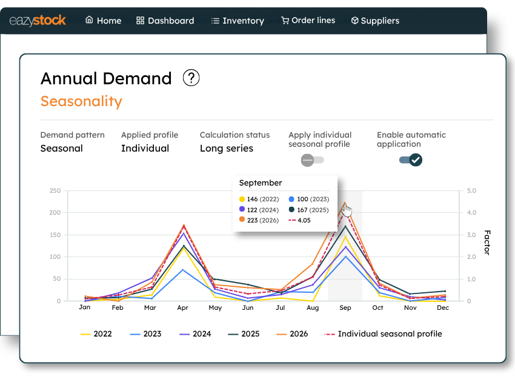This screenshot has height=382, width=515.
Task: Open the Order lines menu item
Action: (308, 21)
